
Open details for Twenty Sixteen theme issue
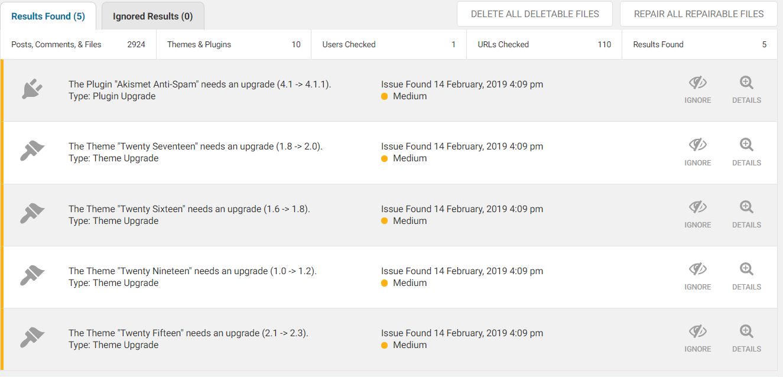746,214
